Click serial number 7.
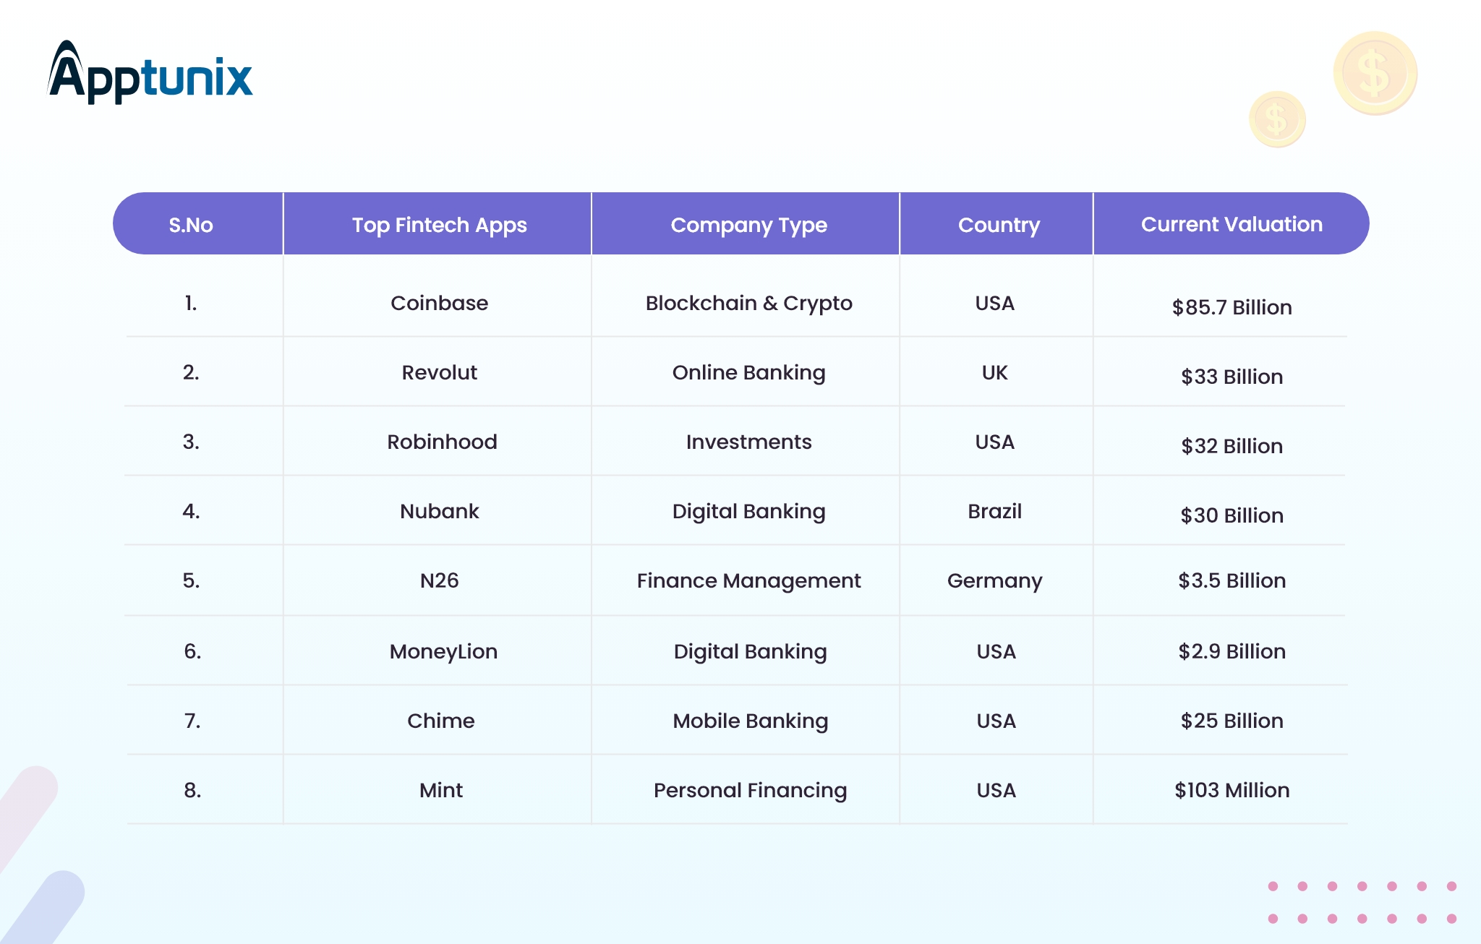 click(x=192, y=721)
